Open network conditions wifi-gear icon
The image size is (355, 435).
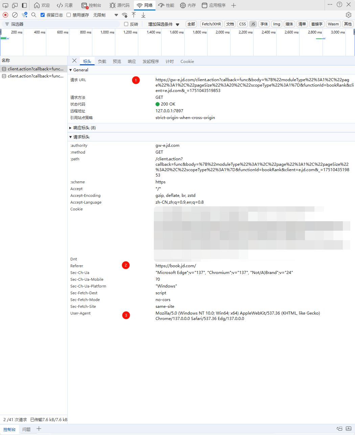125,15
